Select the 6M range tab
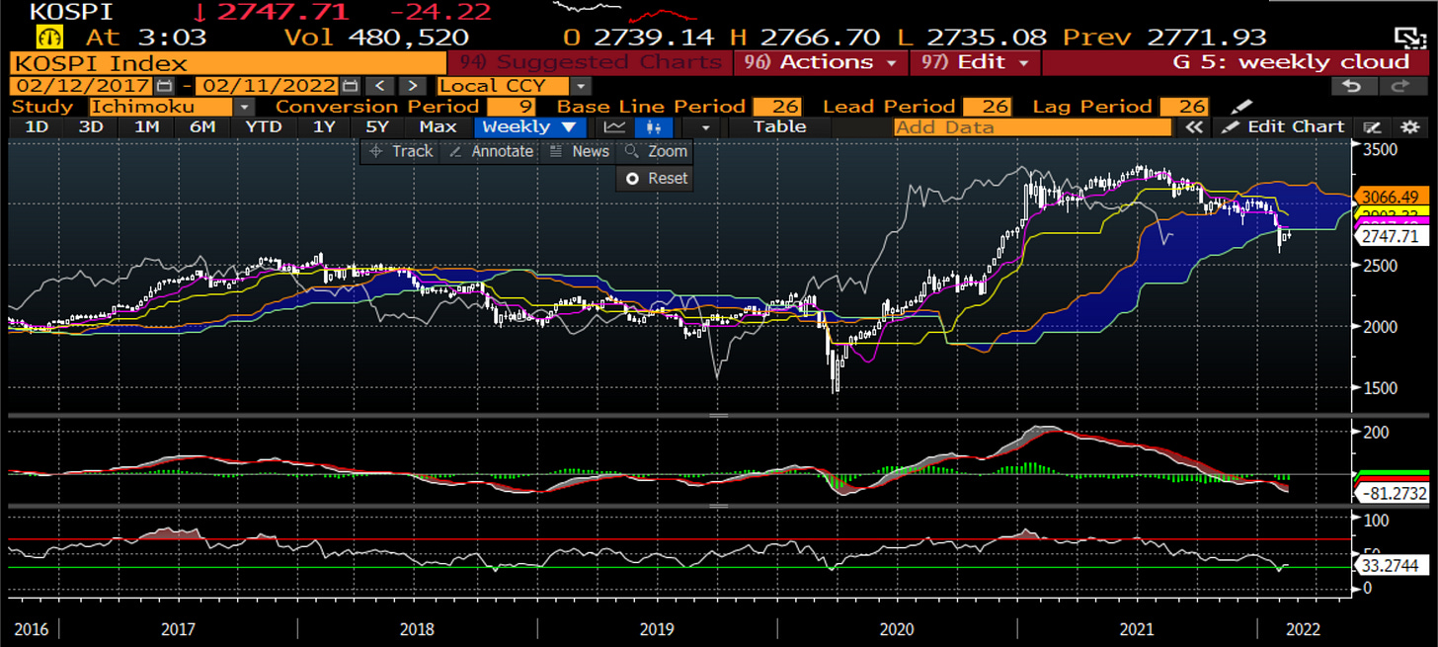The height and width of the screenshot is (647, 1438). click(x=202, y=126)
